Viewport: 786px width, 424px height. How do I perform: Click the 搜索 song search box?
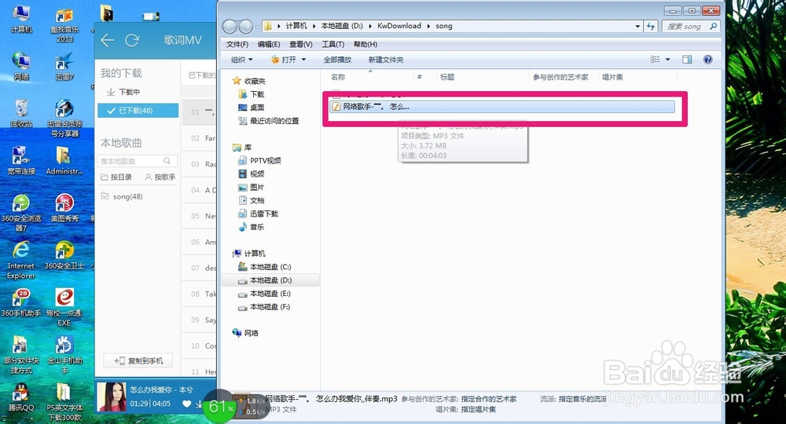pos(691,26)
